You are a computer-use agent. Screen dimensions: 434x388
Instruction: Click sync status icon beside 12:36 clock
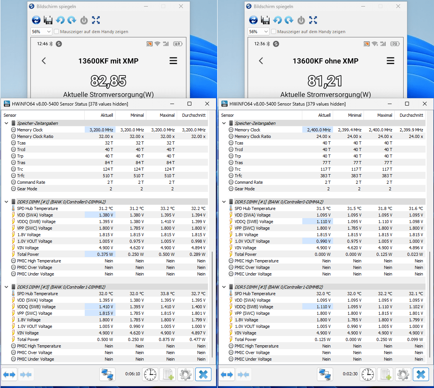pyautogui.click(x=276, y=44)
